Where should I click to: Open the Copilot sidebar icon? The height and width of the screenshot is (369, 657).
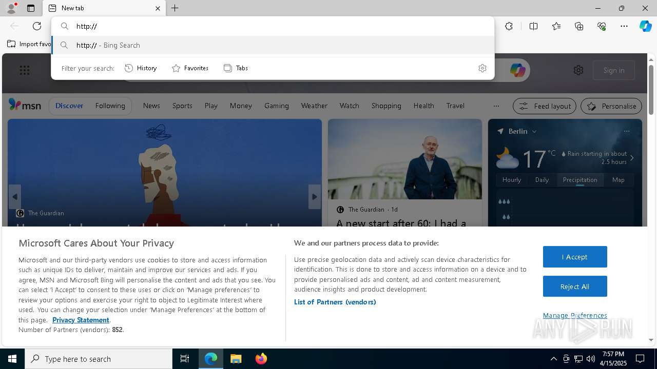click(645, 26)
